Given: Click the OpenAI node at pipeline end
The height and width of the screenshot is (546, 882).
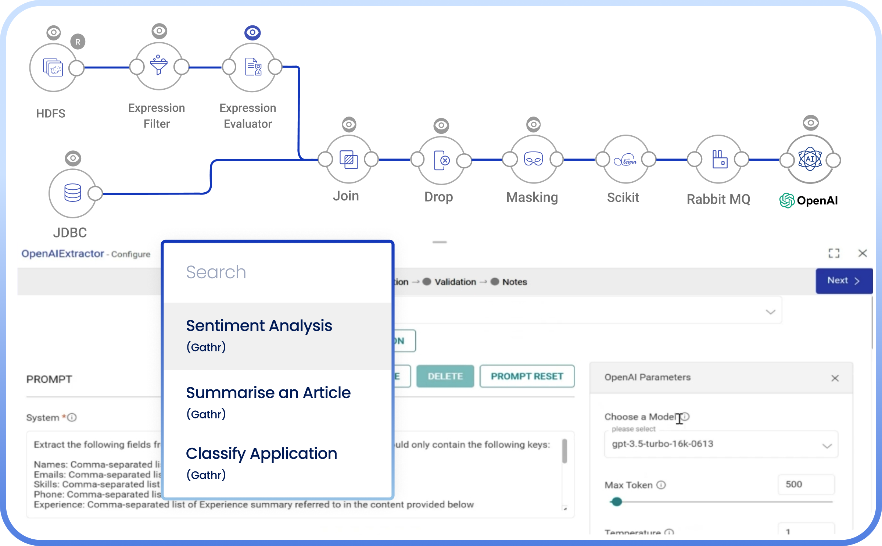Looking at the screenshot, I should point(810,160).
